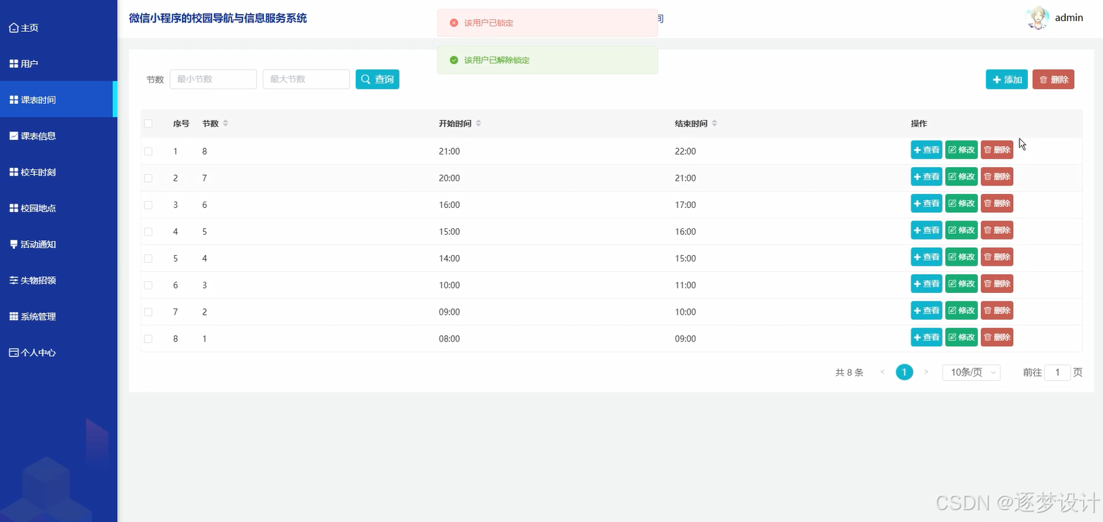Click the admin username label

(1069, 18)
